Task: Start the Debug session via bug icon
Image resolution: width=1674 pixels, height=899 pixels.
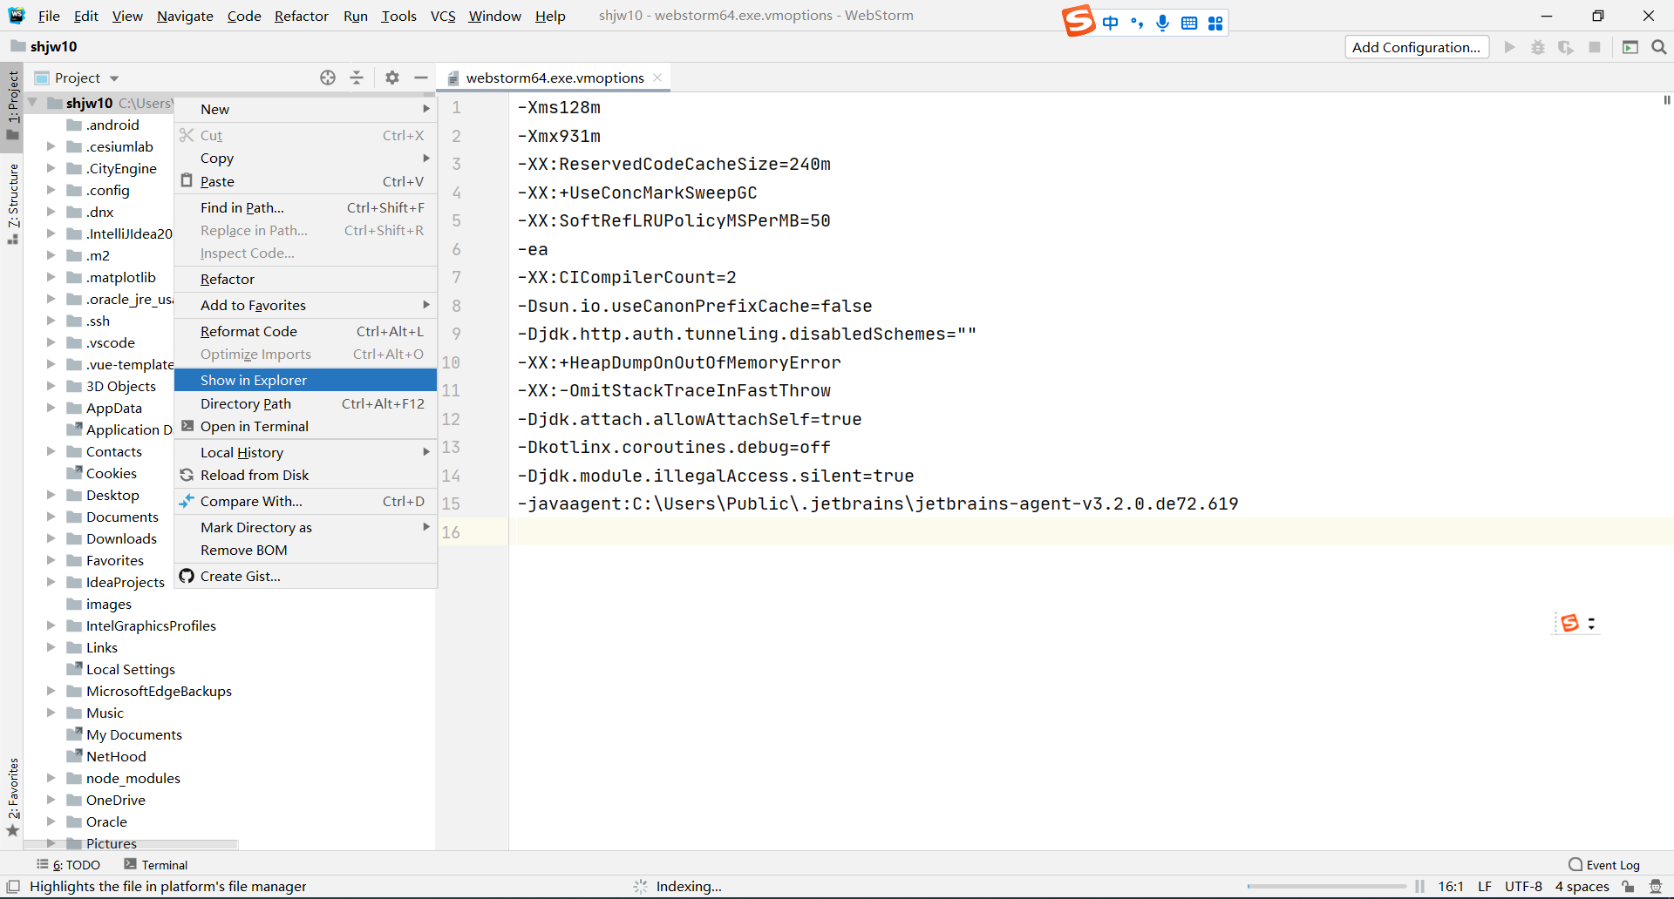Action: click(1537, 47)
